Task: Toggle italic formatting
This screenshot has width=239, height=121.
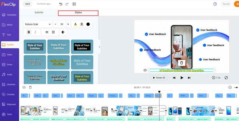Action: pyautogui.click(x=35, y=32)
